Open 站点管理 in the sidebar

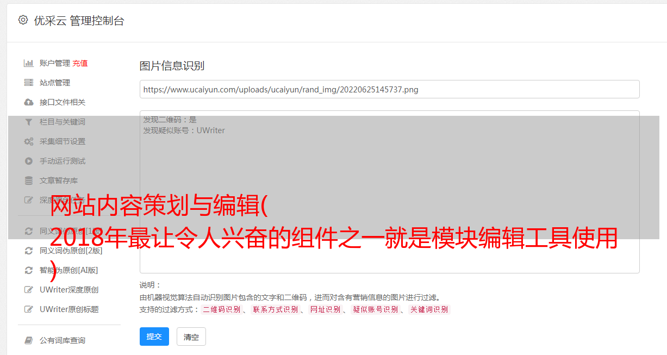[55, 83]
